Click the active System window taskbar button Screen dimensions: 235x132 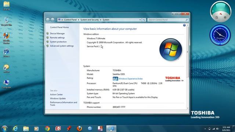(111, 129)
